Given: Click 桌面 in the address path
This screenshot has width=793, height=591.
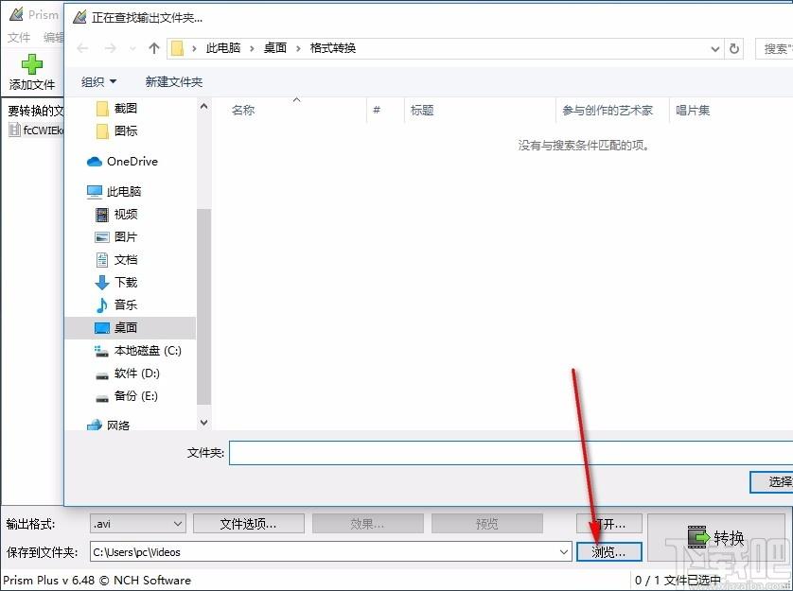Looking at the screenshot, I should coord(275,48).
